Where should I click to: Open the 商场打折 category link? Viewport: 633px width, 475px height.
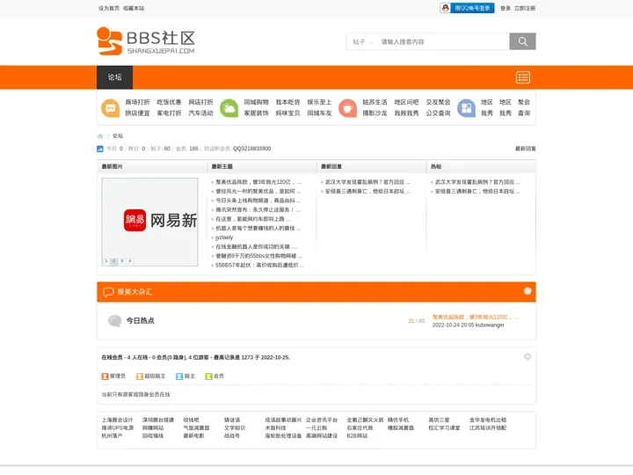coord(137,102)
